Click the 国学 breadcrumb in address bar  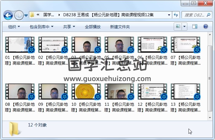[49, 15]
